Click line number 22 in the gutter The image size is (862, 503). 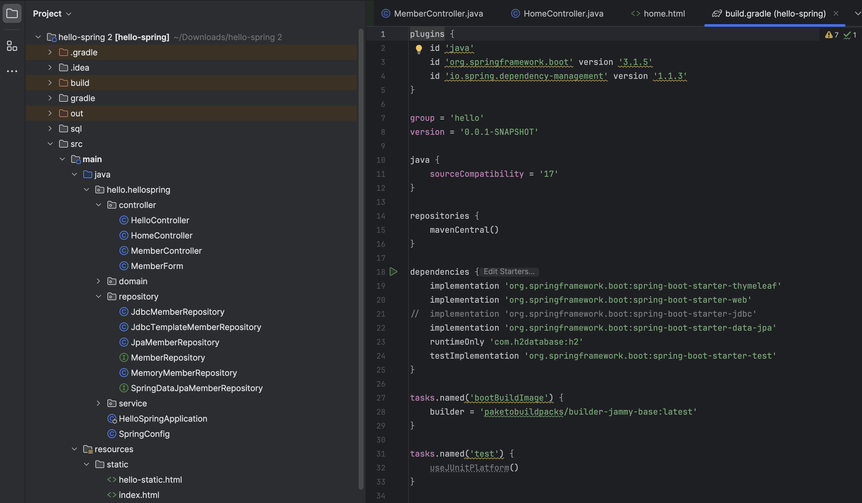pos(381,328)
